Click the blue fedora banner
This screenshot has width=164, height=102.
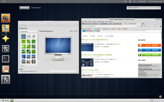pyautogui.click(x=149, y=50)
